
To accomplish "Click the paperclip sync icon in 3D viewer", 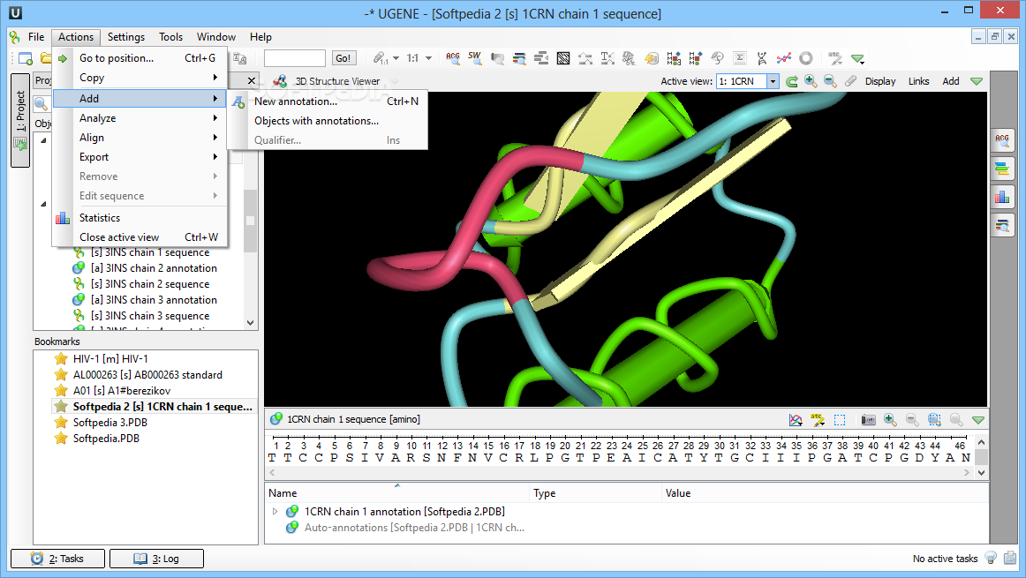I will 850,81.
